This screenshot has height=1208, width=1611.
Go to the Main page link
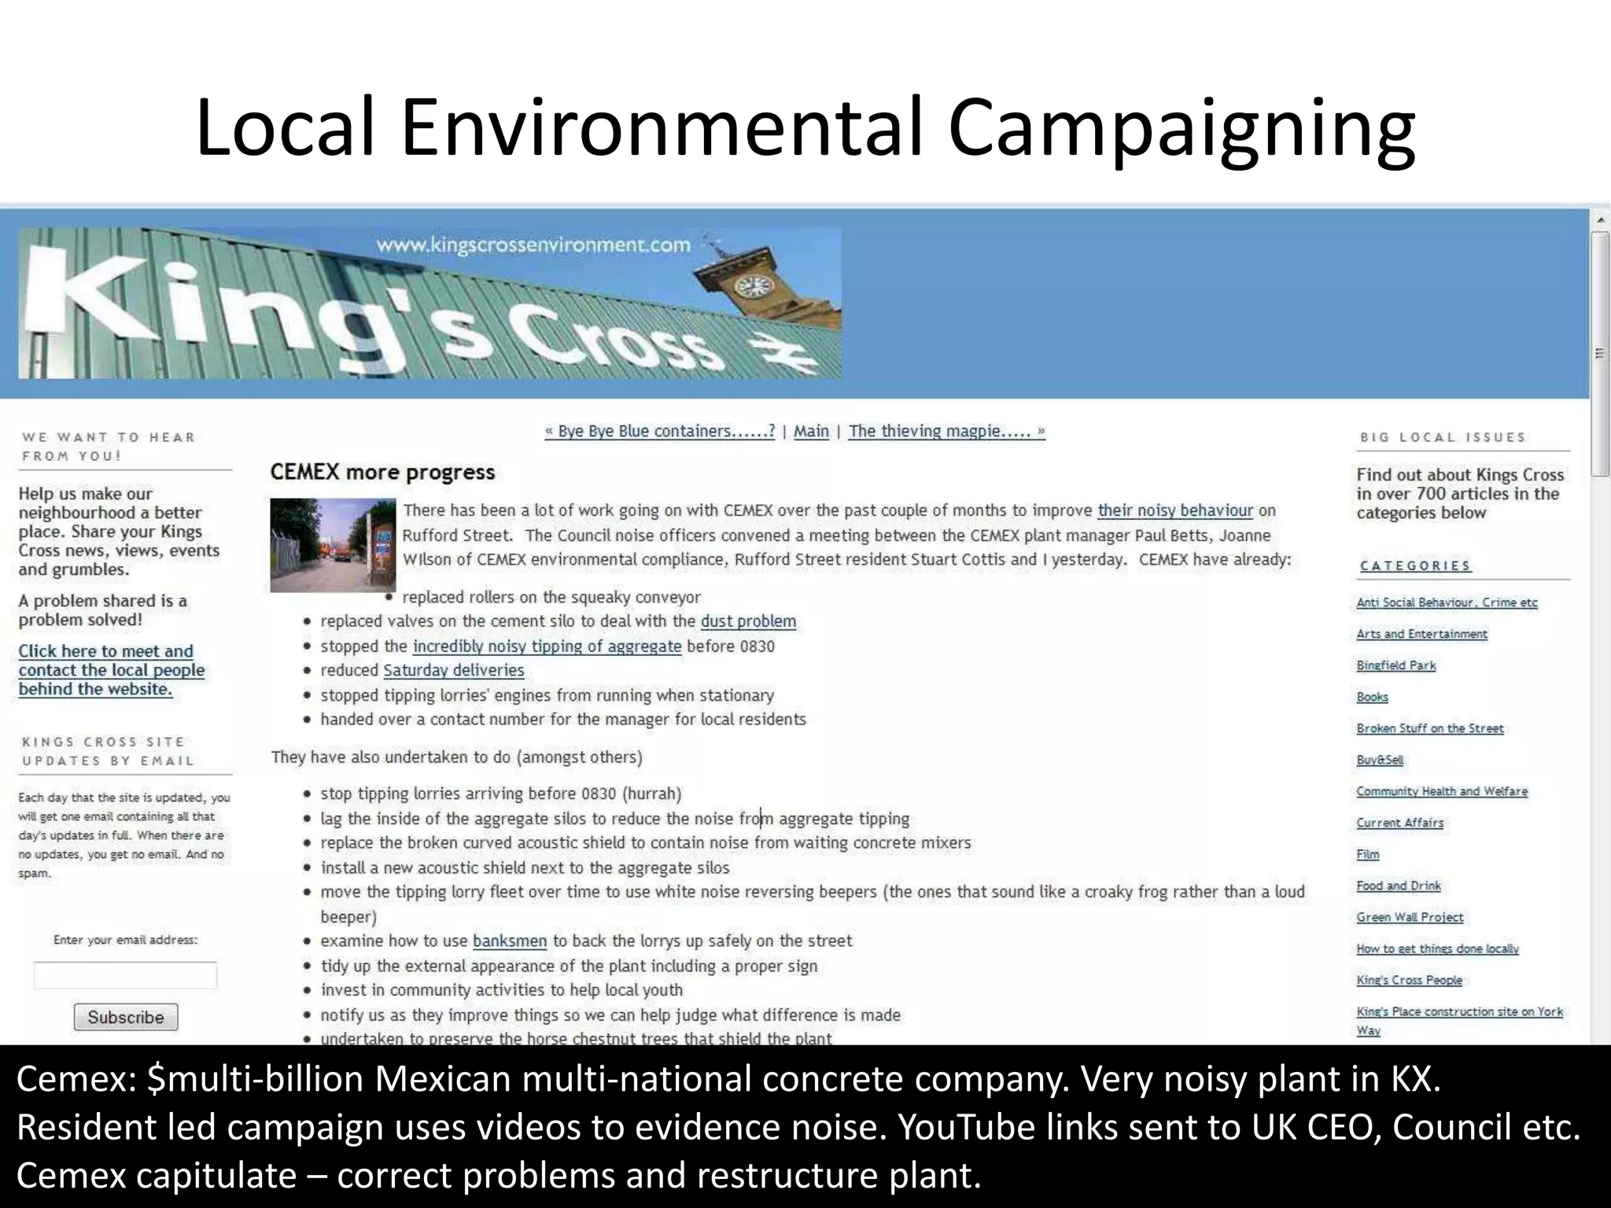point(811,431)
